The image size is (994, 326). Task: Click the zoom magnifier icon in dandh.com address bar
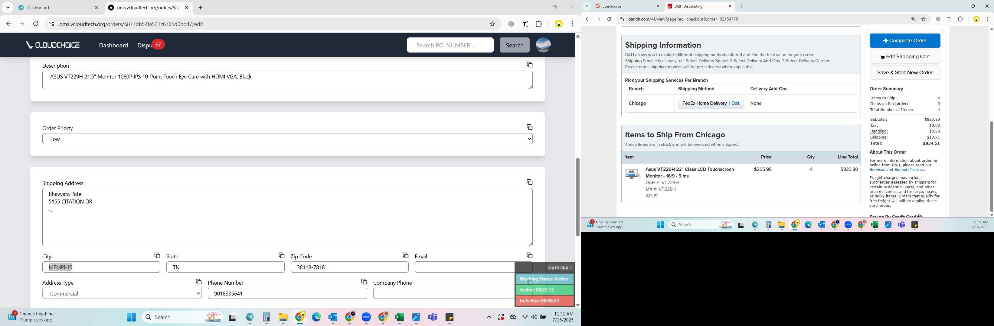(913, 19)
